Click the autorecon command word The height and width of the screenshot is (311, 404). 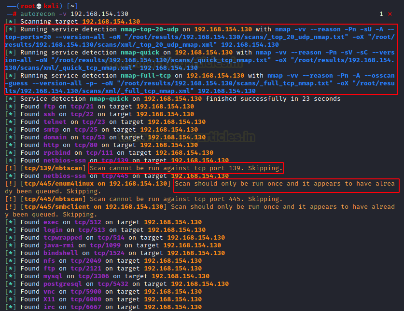(38, 14)
